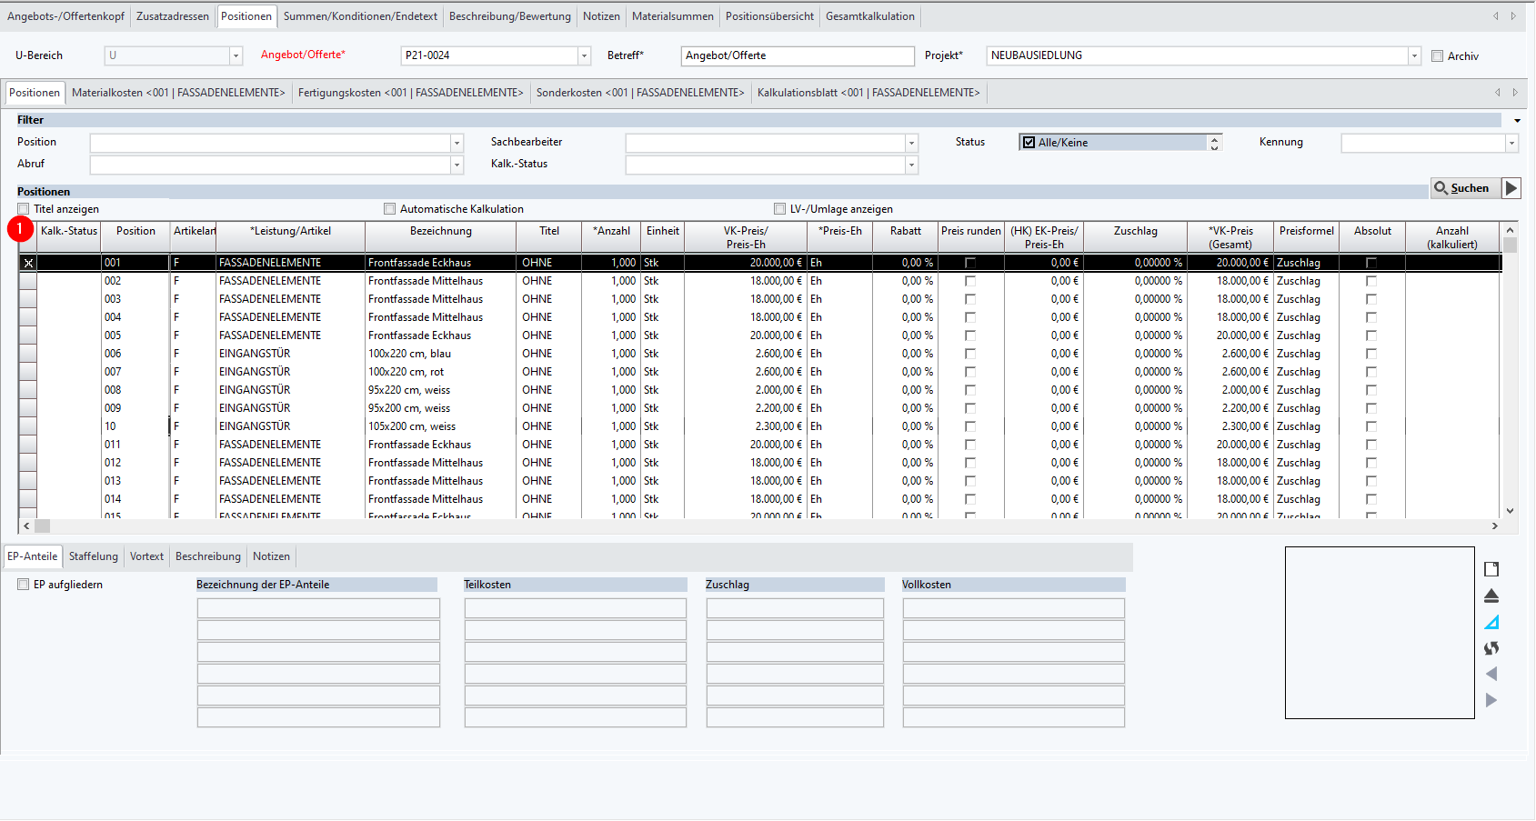Click the eject icon beside preview box

click(1491, 596)
